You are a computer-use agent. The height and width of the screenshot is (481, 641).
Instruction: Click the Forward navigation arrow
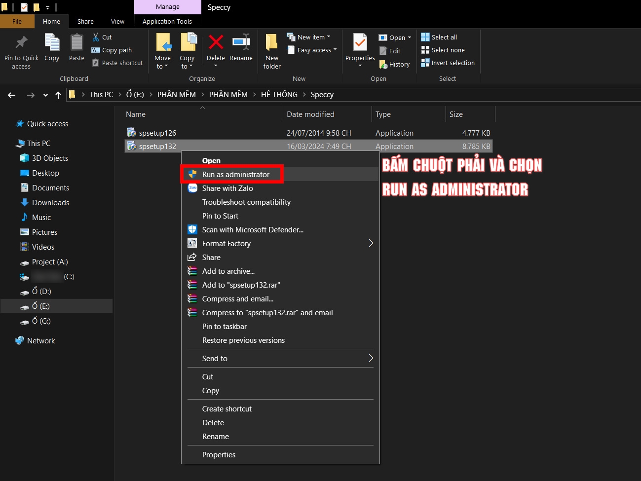pos(31,95)
